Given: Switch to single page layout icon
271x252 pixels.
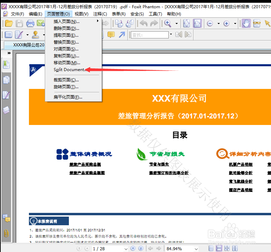Looking at the screenshot, I should (211, 248).
